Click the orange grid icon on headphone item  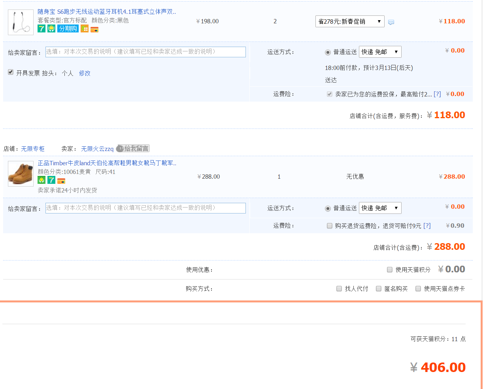tap(85, 29)
